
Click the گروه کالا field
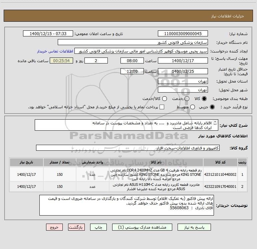[x=128, y=148]
